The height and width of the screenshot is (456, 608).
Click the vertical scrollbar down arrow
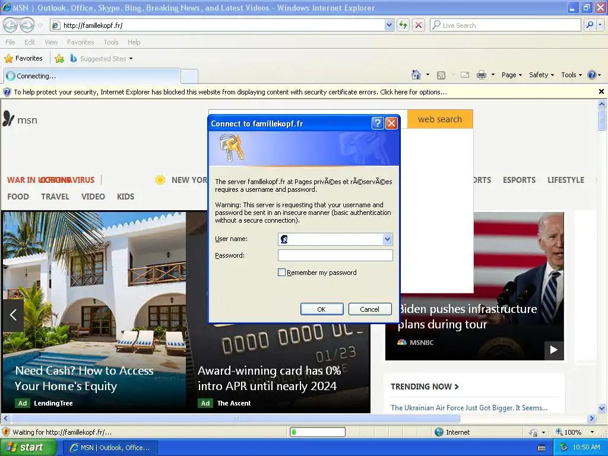coord(601,407)
